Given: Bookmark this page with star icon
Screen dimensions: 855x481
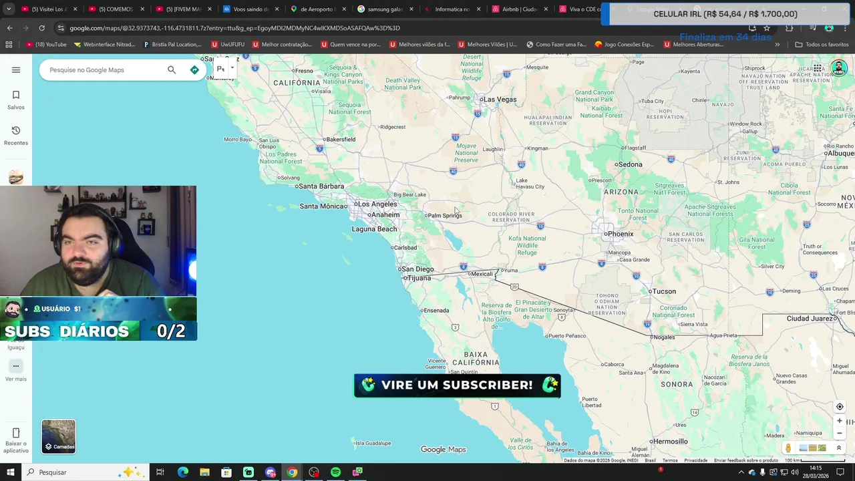Looking at the screenshot, I should pyautogui.click(x=767, y=28).
